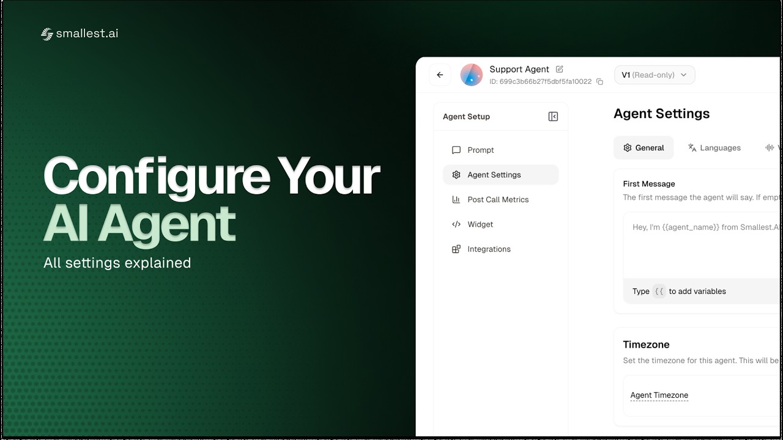
Task: Open the Widget section
Action: 500,224
